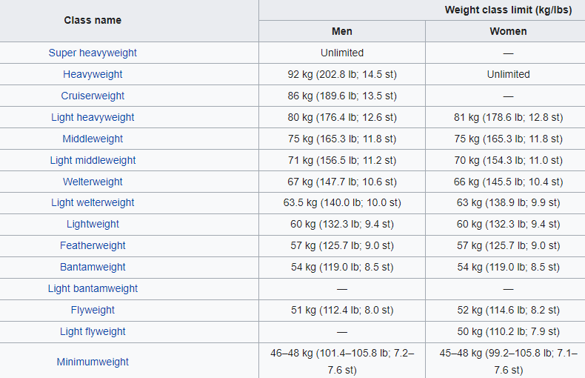Screen dimensions: 585x378
Task: Click the Light flyweight link
Action: [x=93, y=331]
